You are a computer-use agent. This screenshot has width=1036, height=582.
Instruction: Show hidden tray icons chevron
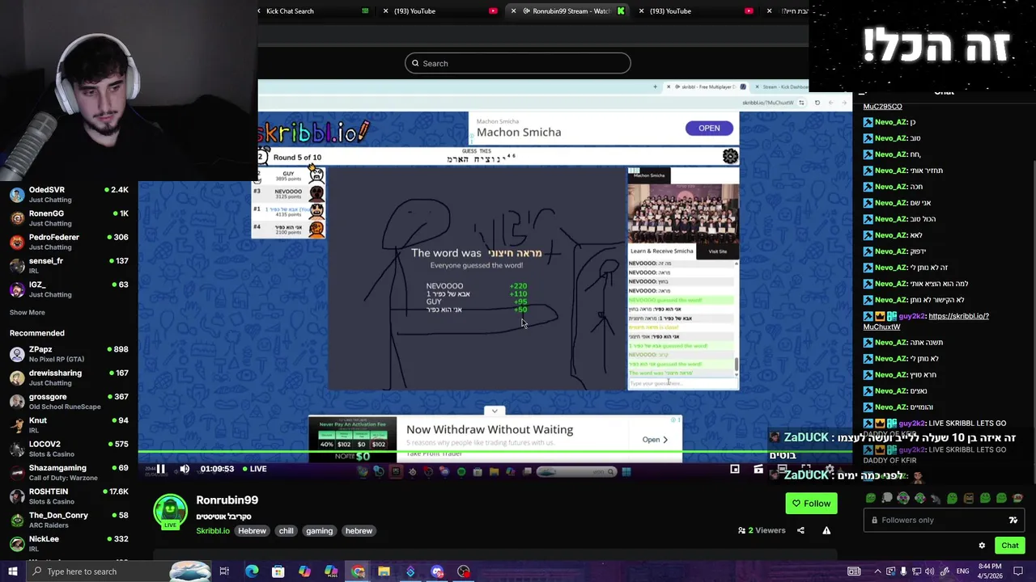878,571
